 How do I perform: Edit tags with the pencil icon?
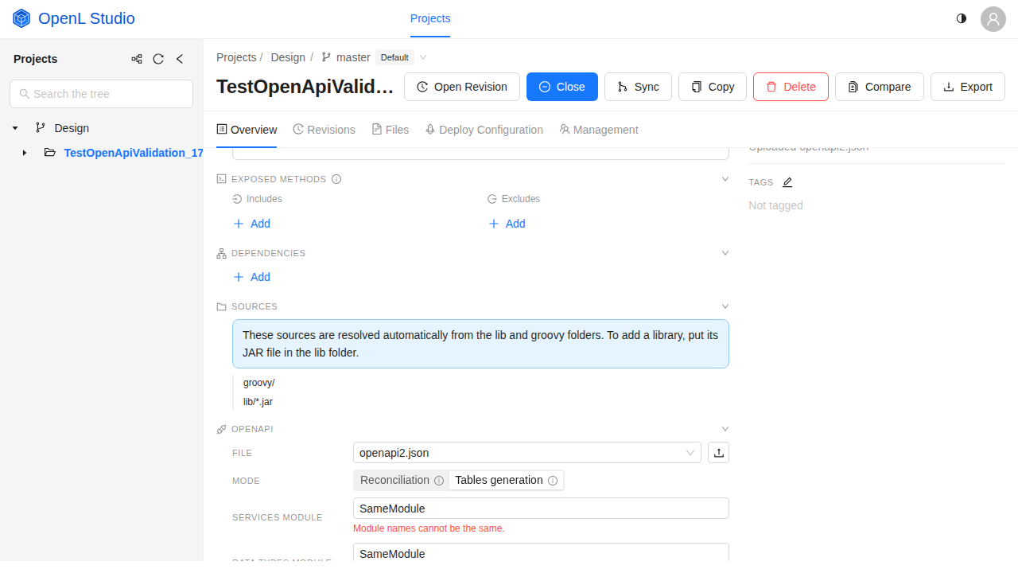[x=787, y=182]
